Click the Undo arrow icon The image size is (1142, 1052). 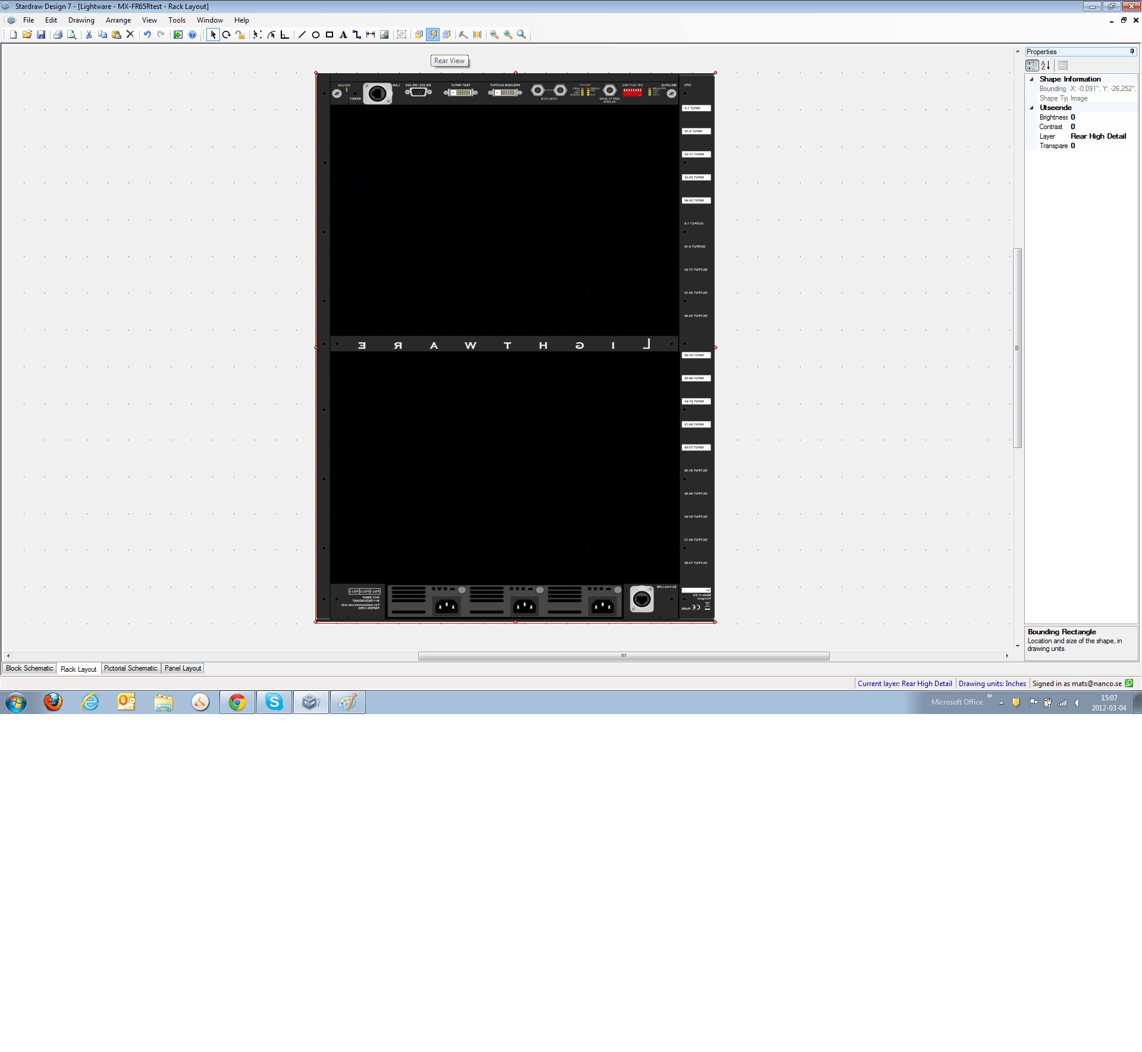tap(147, 35)
